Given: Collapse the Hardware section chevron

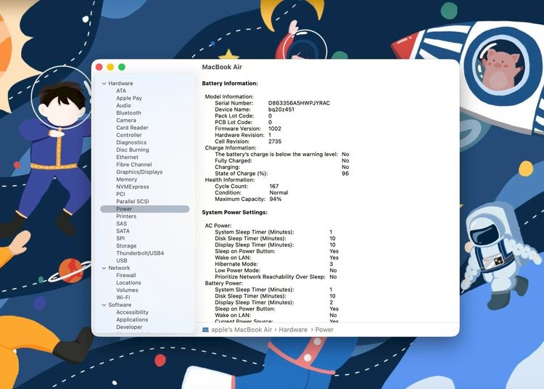Looking at the screenshot, I should pos(104,83).
